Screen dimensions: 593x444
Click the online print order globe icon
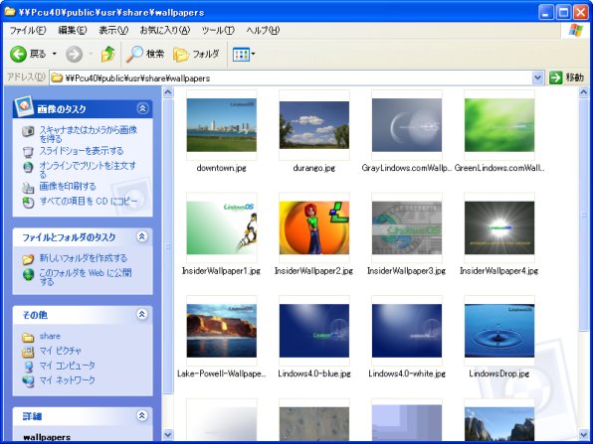click(x=28, y=167)
